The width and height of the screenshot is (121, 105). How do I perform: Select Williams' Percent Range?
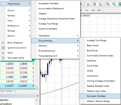pyautogui.click(x=98, y=101)
